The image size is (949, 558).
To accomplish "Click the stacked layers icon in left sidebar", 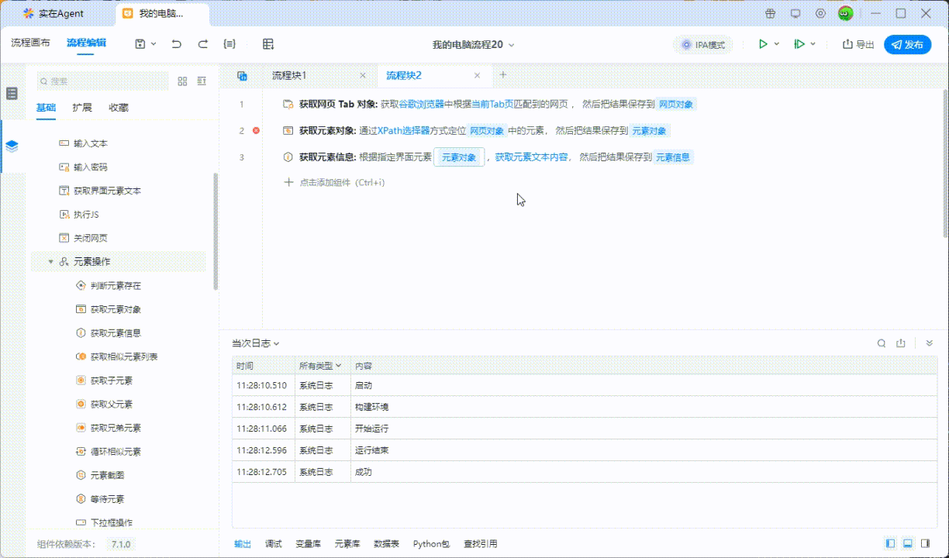I will (x=12, y=146).
